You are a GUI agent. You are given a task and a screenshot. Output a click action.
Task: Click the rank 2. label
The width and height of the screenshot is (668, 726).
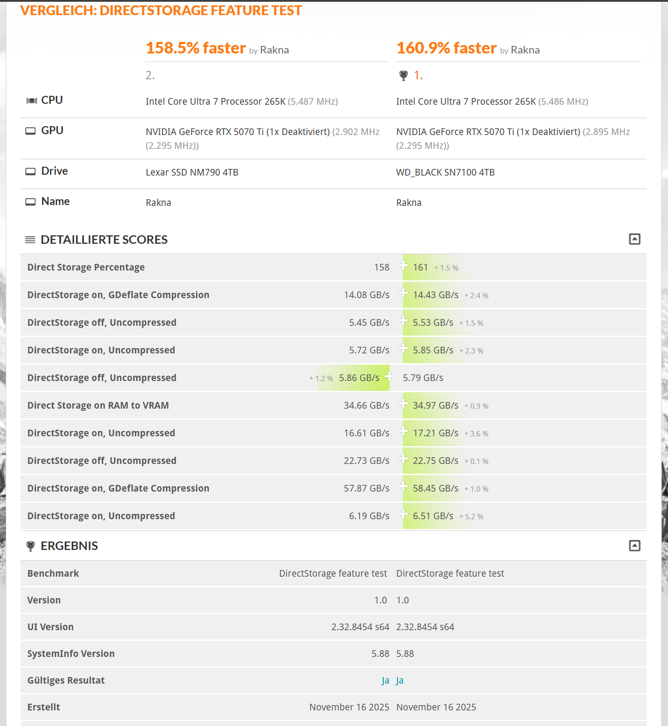(150, 75)
